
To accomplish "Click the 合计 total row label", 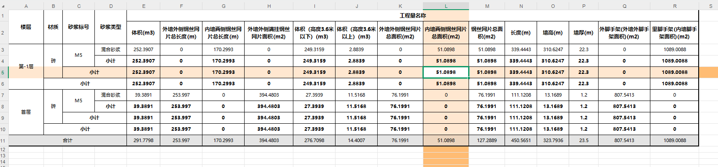I will 68,141.
